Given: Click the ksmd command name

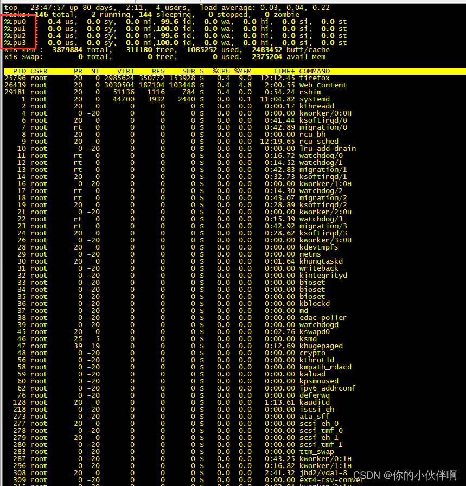Looking at the screenshot, I should pyautogui.click(x=308, y=339).
